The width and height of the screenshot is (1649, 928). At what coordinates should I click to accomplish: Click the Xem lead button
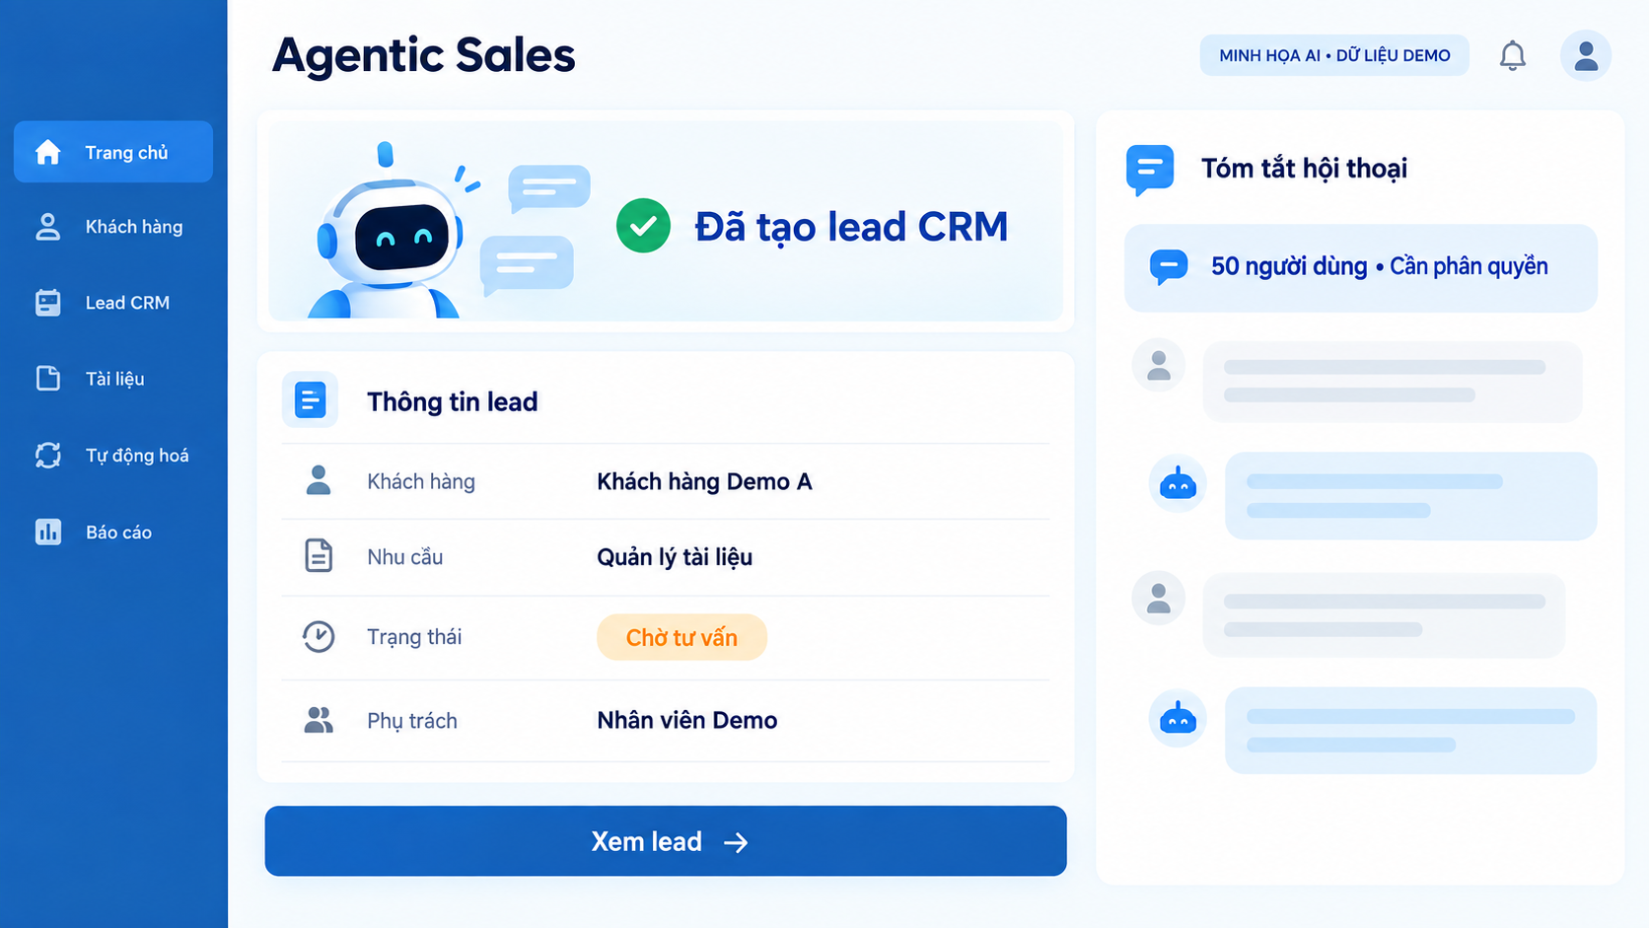point(666,841)
